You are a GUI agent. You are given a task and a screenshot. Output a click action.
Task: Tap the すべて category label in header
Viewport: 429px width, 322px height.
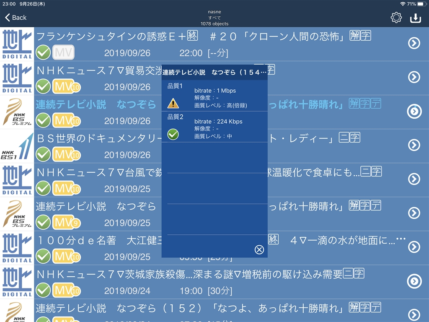tap(214, 18)
